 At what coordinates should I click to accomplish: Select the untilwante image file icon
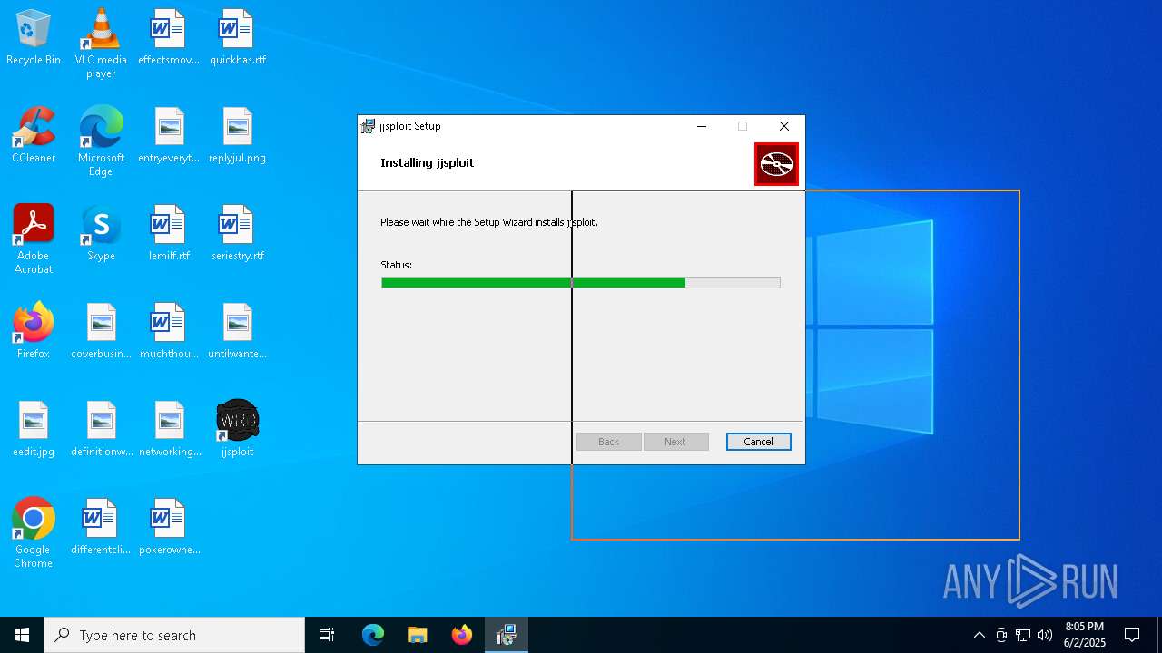coord(237,331)
